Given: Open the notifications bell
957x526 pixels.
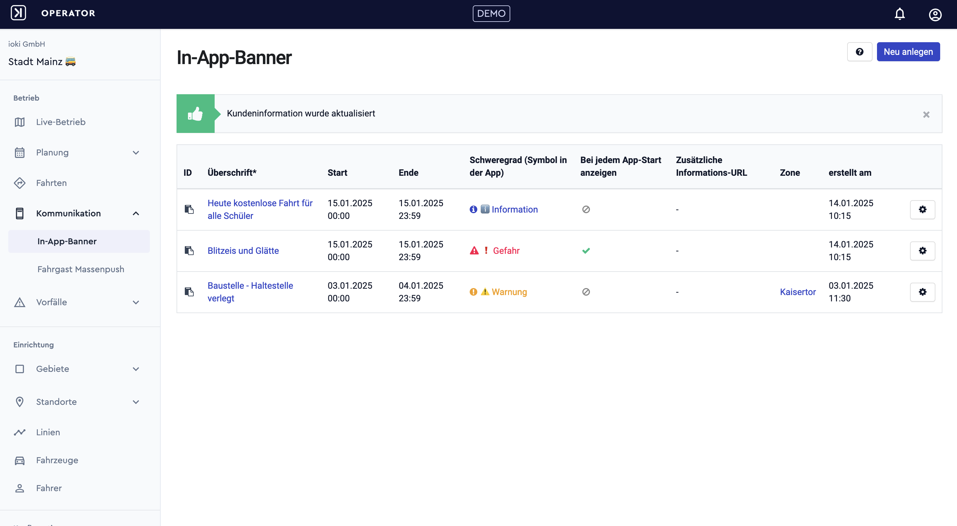Looking at the screenshot, I should (x=900, y=14).
